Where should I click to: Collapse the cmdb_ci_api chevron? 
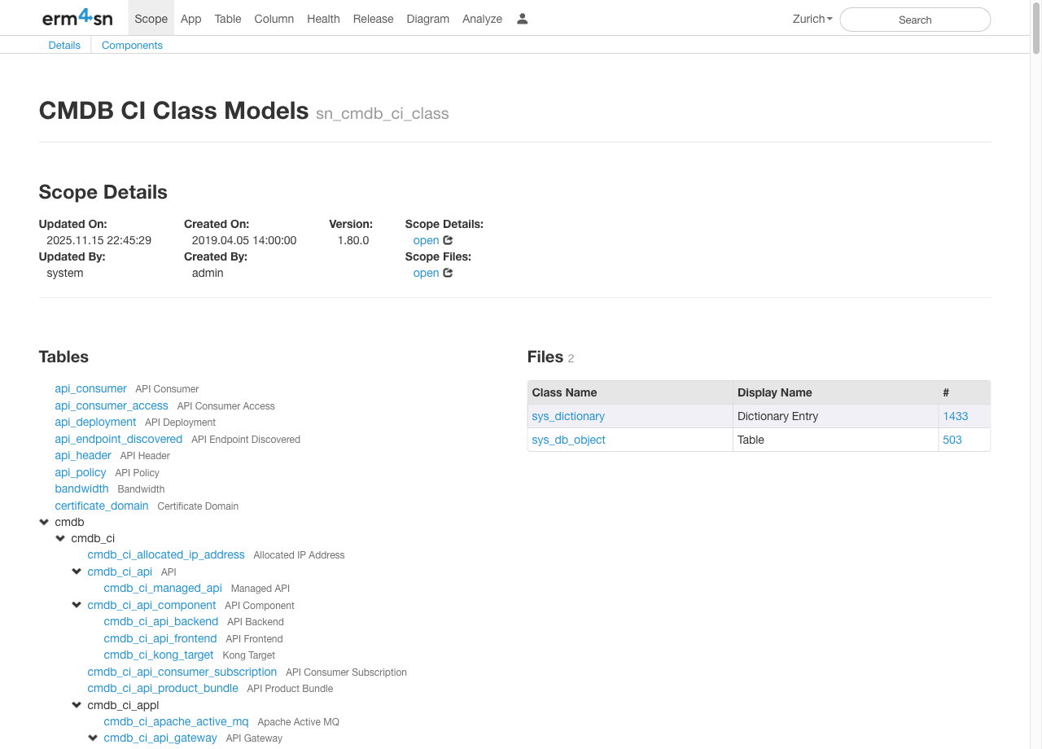(77, 572)
